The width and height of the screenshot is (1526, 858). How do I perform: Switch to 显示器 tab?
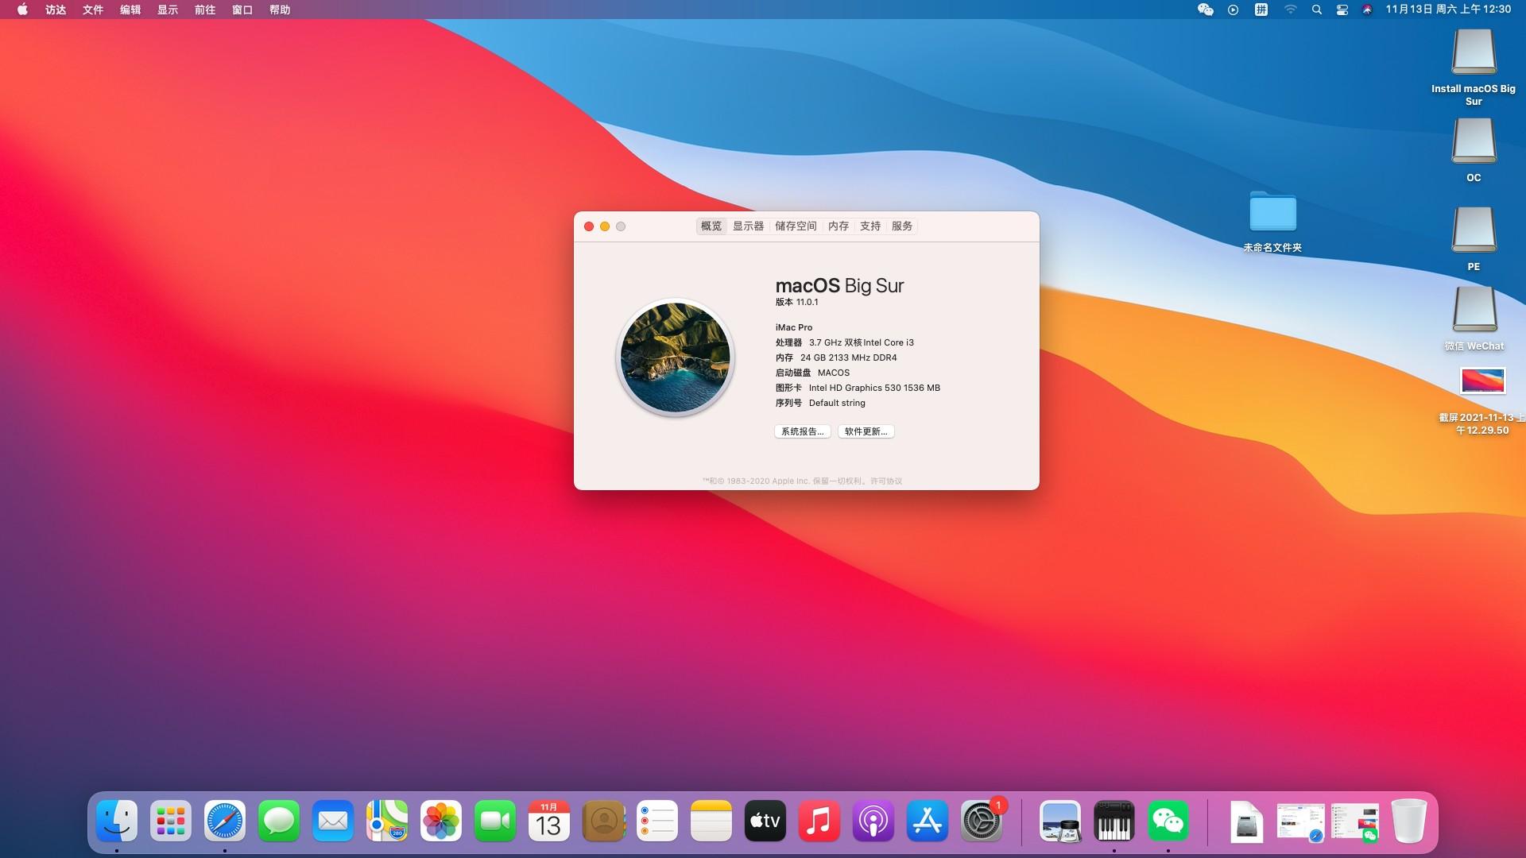(748, 226)
